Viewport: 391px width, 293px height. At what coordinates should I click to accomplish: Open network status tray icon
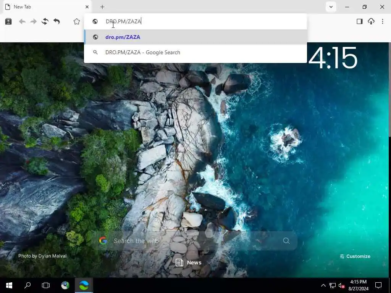point(333,285)
